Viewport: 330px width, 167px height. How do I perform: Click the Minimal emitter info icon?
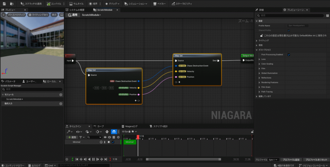click(x=101, y=142)
